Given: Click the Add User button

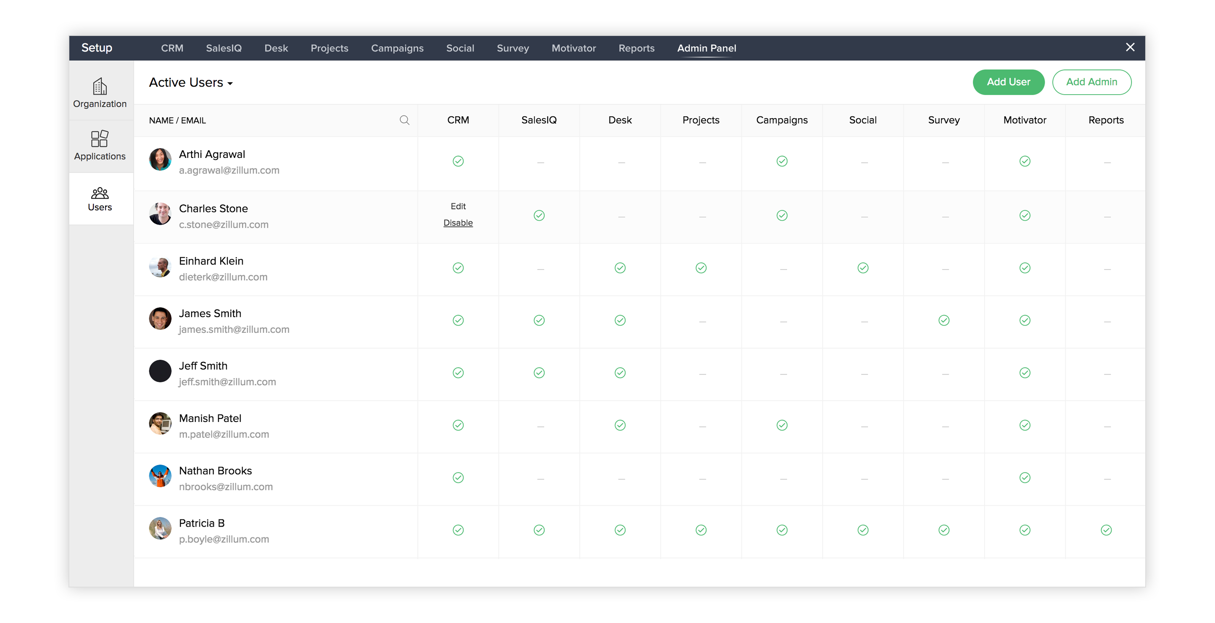Looking at the screenshot, I should 1008,82.
